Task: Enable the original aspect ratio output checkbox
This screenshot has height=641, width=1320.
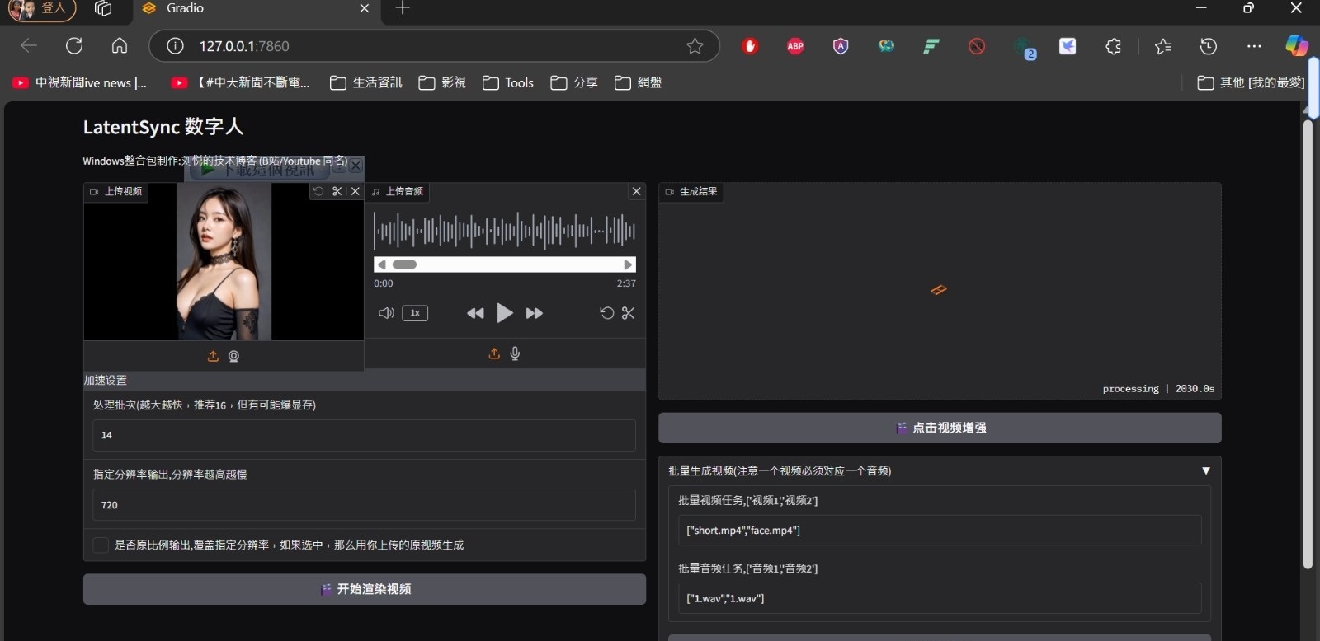Action: 101,545
